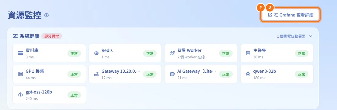Open the 1 個排程任務異常 link text
Screen dimensions: 337x110
(291, 36)
